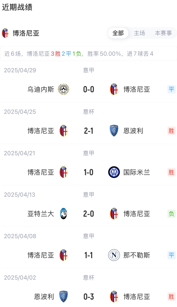Click the Bologna crest beside the team header
This screenshot has width=177, height=307.
(5, 33)
